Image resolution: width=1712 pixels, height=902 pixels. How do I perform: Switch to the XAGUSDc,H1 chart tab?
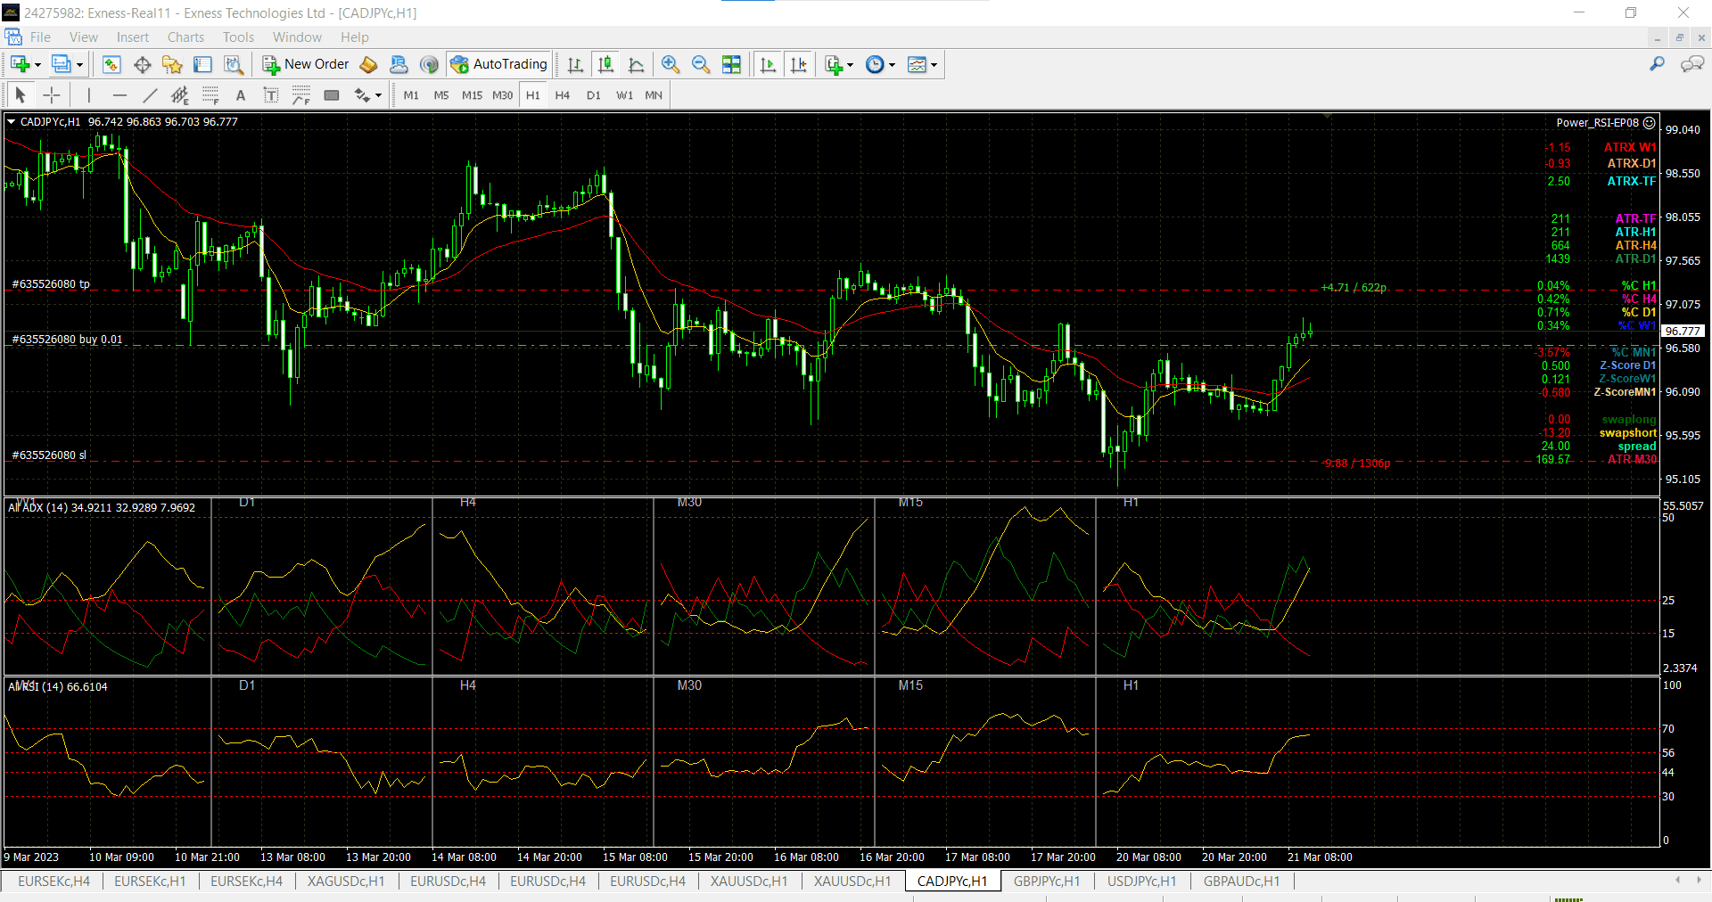click(x=346, y=881)
